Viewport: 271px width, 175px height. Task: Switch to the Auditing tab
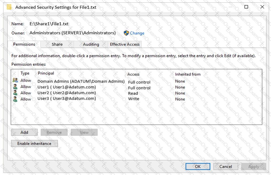pyautogui.click(x=91, y=44)
